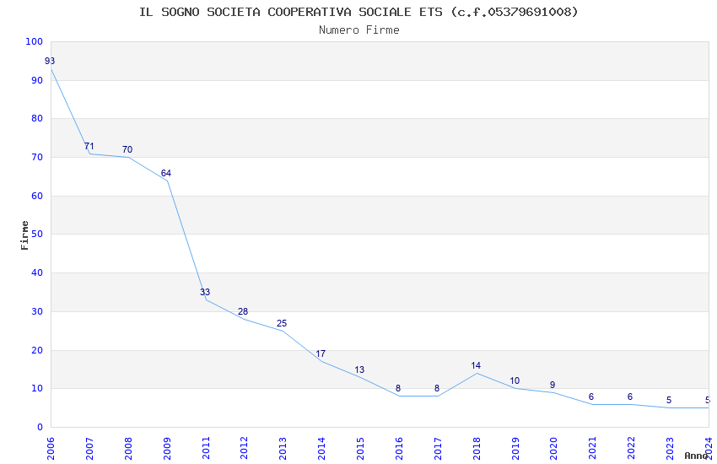Click x-axis year 2007

point(89,448)
